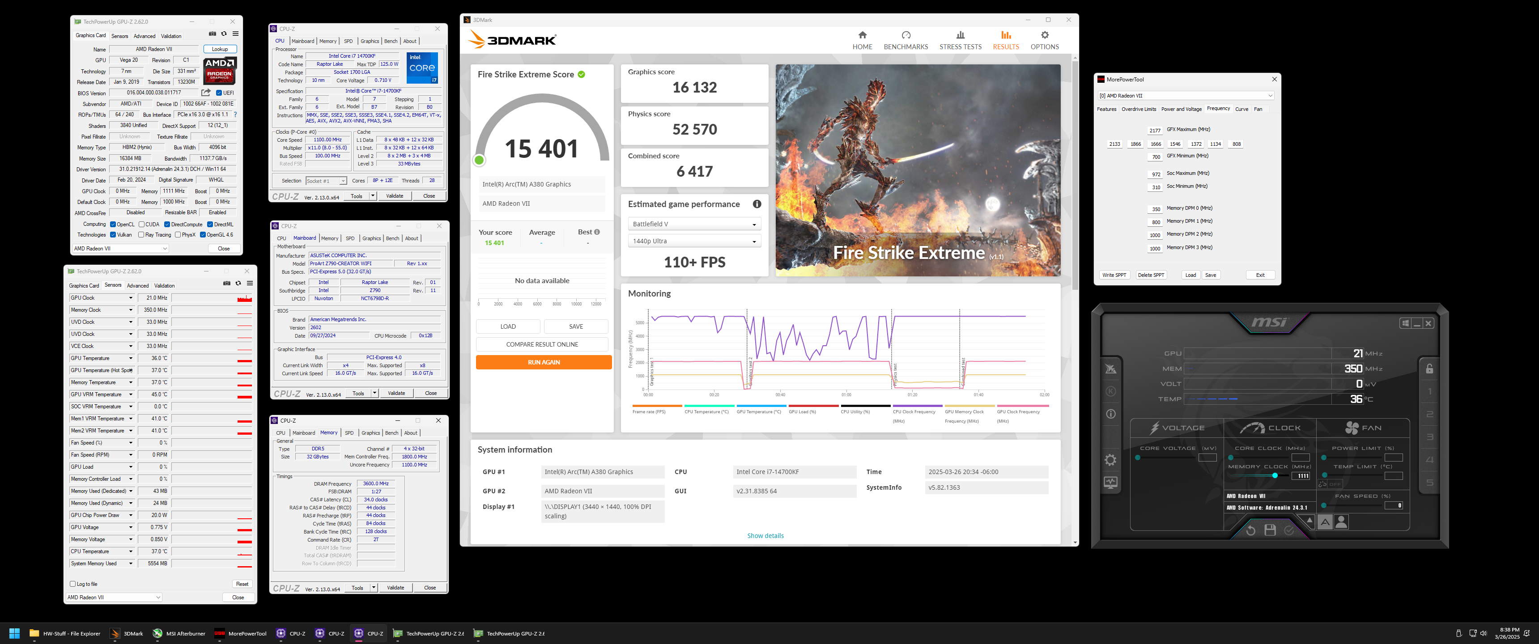The height and width of the screenshot is (644, 1539).
Task: Click the Afterburner Kombustor K icon
Action: (x=1111, y=391)
